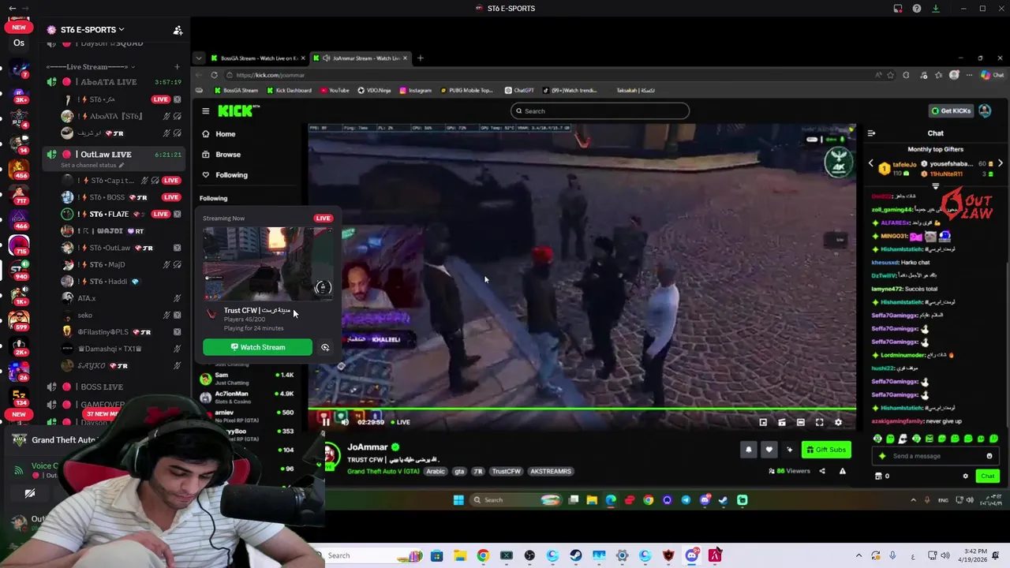This screenshot has width=1010, height=568.
Task: Click Watch Stream button
Action: point(257,347)
